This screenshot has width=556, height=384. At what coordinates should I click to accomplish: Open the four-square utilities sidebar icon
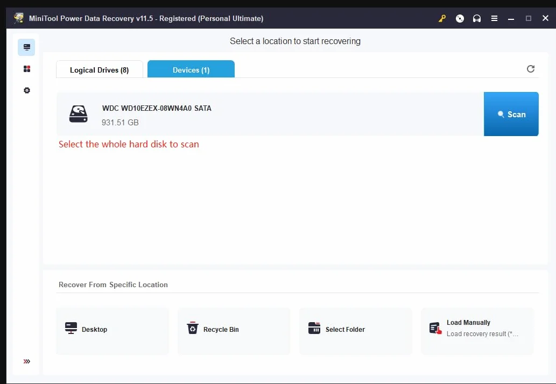pyautogui.click(x=26, y=69)
